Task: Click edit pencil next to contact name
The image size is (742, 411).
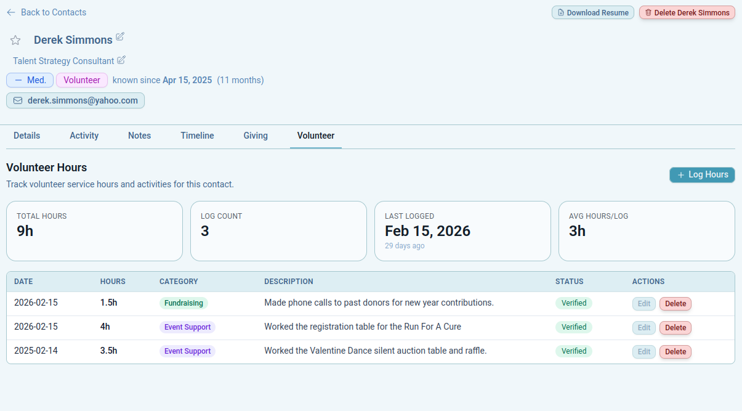Action: point(120,37)
